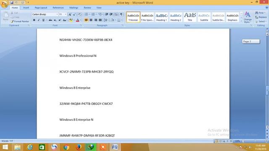Apply the Normal style
Screen dimensions: 269x151
click(133, 17)
